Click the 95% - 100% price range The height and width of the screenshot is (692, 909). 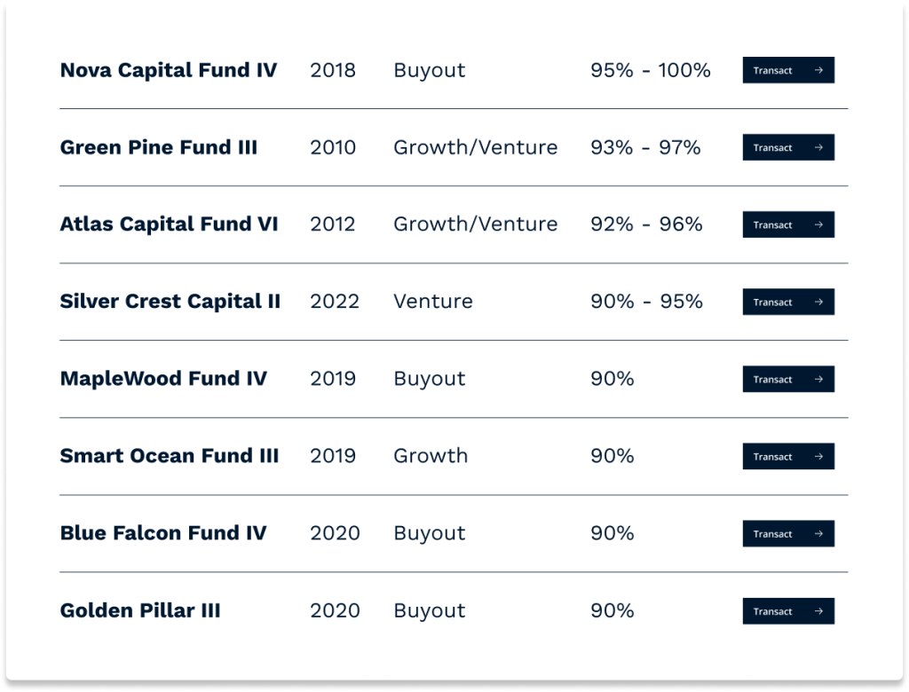[651, 70]
